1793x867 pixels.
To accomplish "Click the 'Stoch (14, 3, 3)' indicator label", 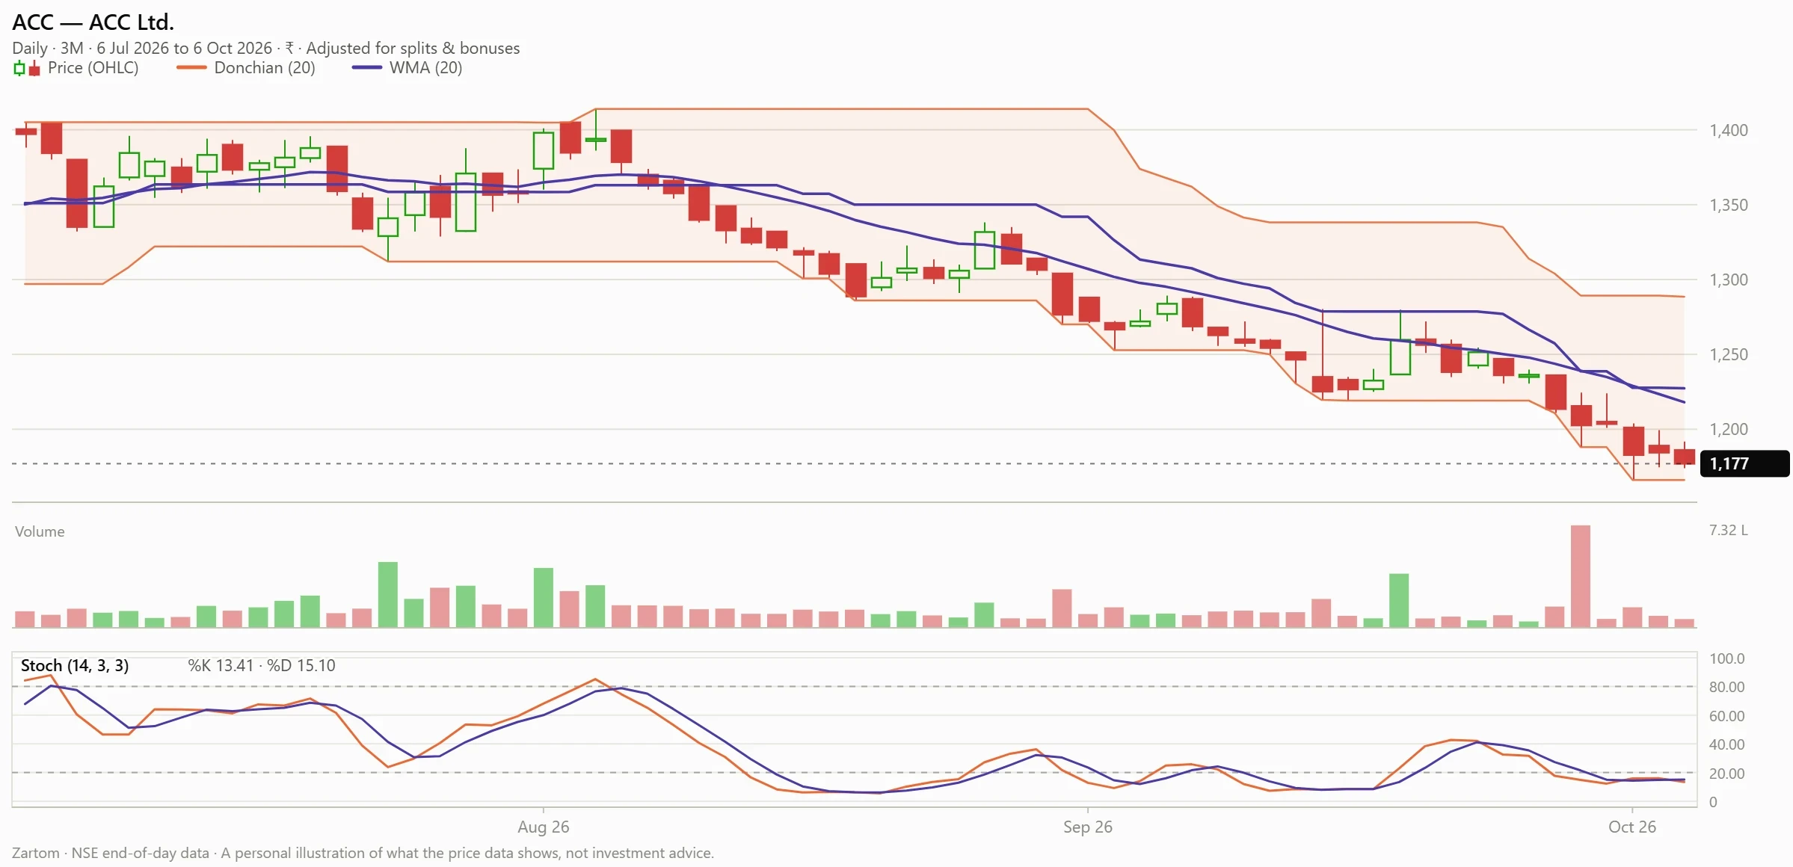I will (75, 665).
